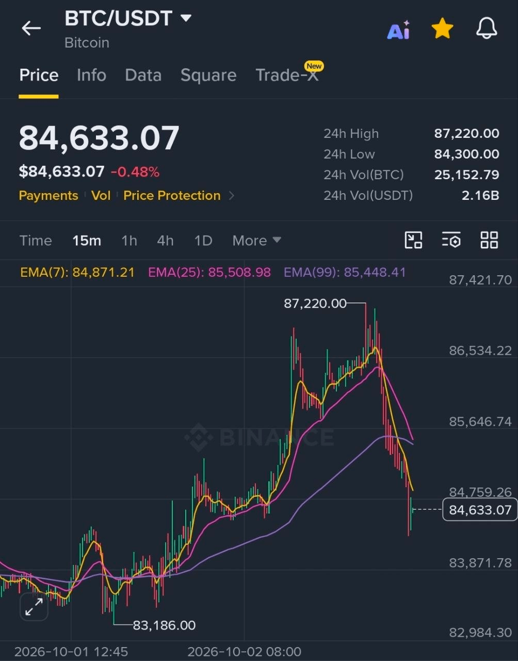Tap the 83,871.78 price axis label
Screen dimensions: 518x661
(x=480, y=563)
